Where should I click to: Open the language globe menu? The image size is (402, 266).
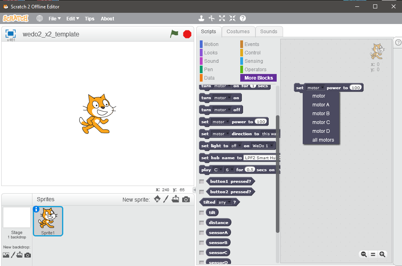point(40,18)
